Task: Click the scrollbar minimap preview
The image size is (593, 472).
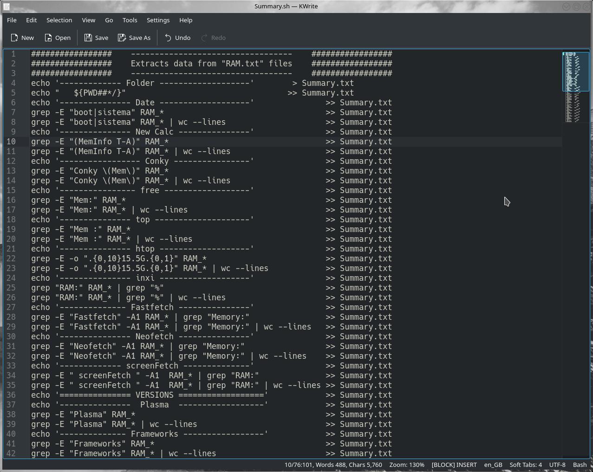Action: 576,87
